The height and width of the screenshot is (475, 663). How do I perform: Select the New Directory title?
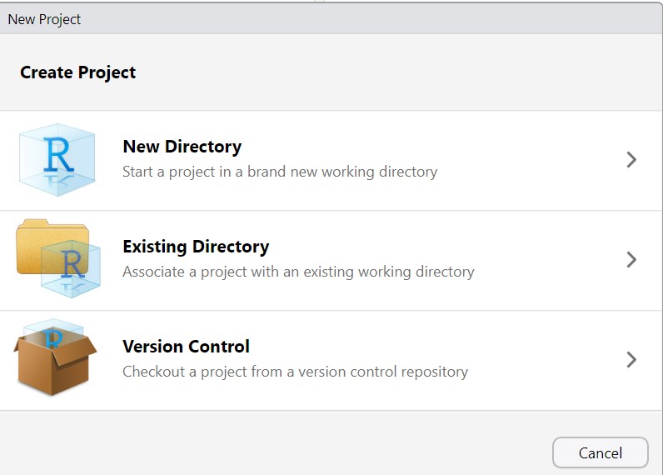tap(182, 147)
